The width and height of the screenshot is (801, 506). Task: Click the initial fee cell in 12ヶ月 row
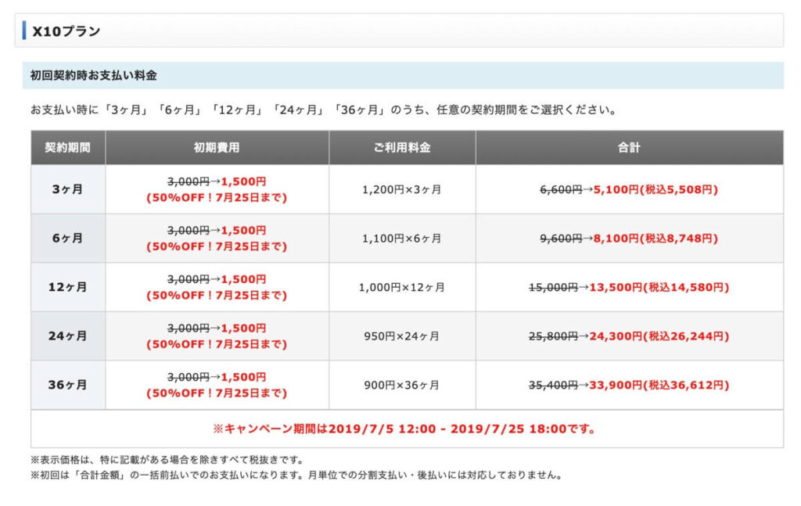[x=217, y=288]
